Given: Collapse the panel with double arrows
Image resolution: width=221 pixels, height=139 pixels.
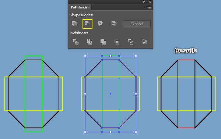Looking at the screenshot, I should click(144, 2).
